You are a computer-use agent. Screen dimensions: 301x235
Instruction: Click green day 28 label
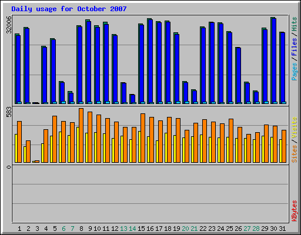[256, 229]
